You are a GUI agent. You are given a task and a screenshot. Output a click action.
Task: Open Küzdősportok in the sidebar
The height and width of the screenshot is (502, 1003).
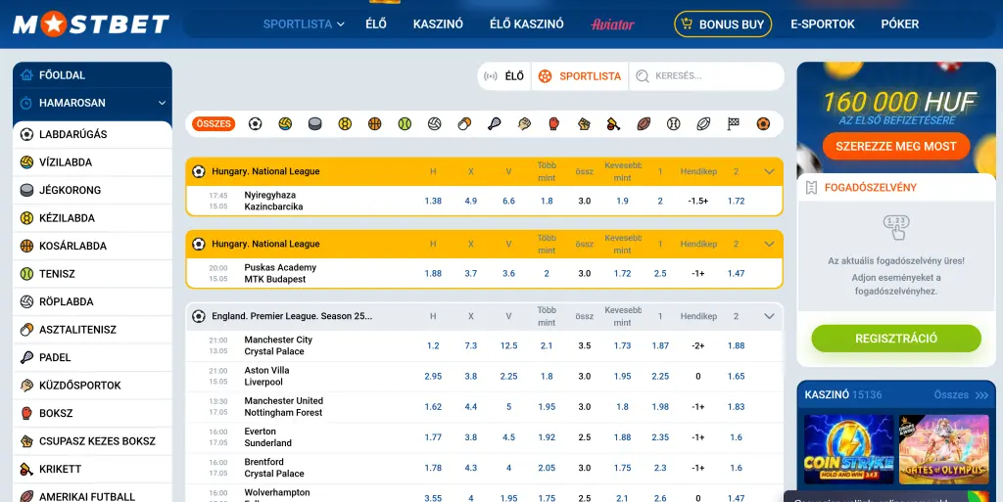(92, 386)
